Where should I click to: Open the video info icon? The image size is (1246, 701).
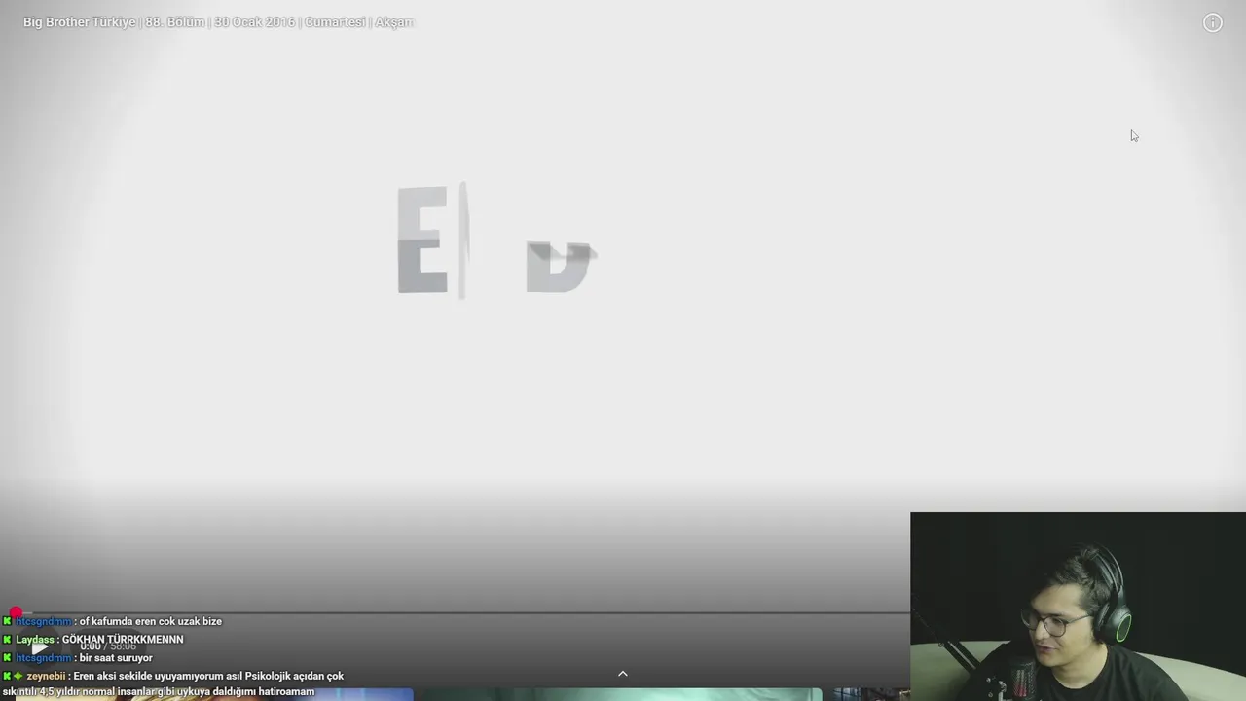click(x=1212, y=22)
